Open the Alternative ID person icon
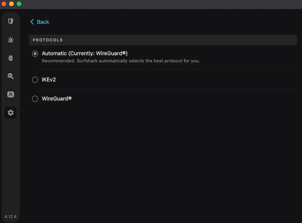302x223 pixels. coord(10,94)
